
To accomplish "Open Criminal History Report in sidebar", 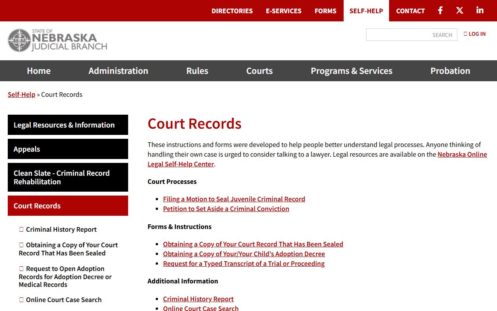I will [58, 229].
